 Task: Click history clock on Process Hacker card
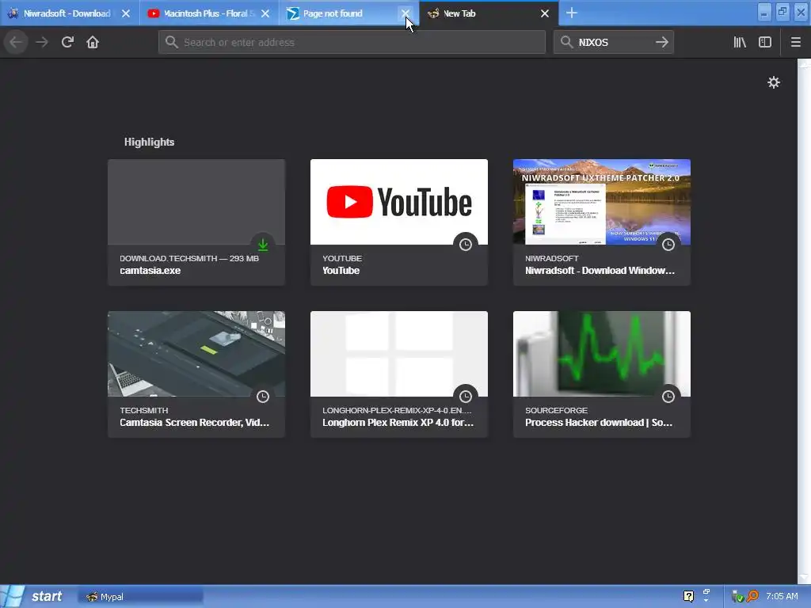[x=668, y=397]
